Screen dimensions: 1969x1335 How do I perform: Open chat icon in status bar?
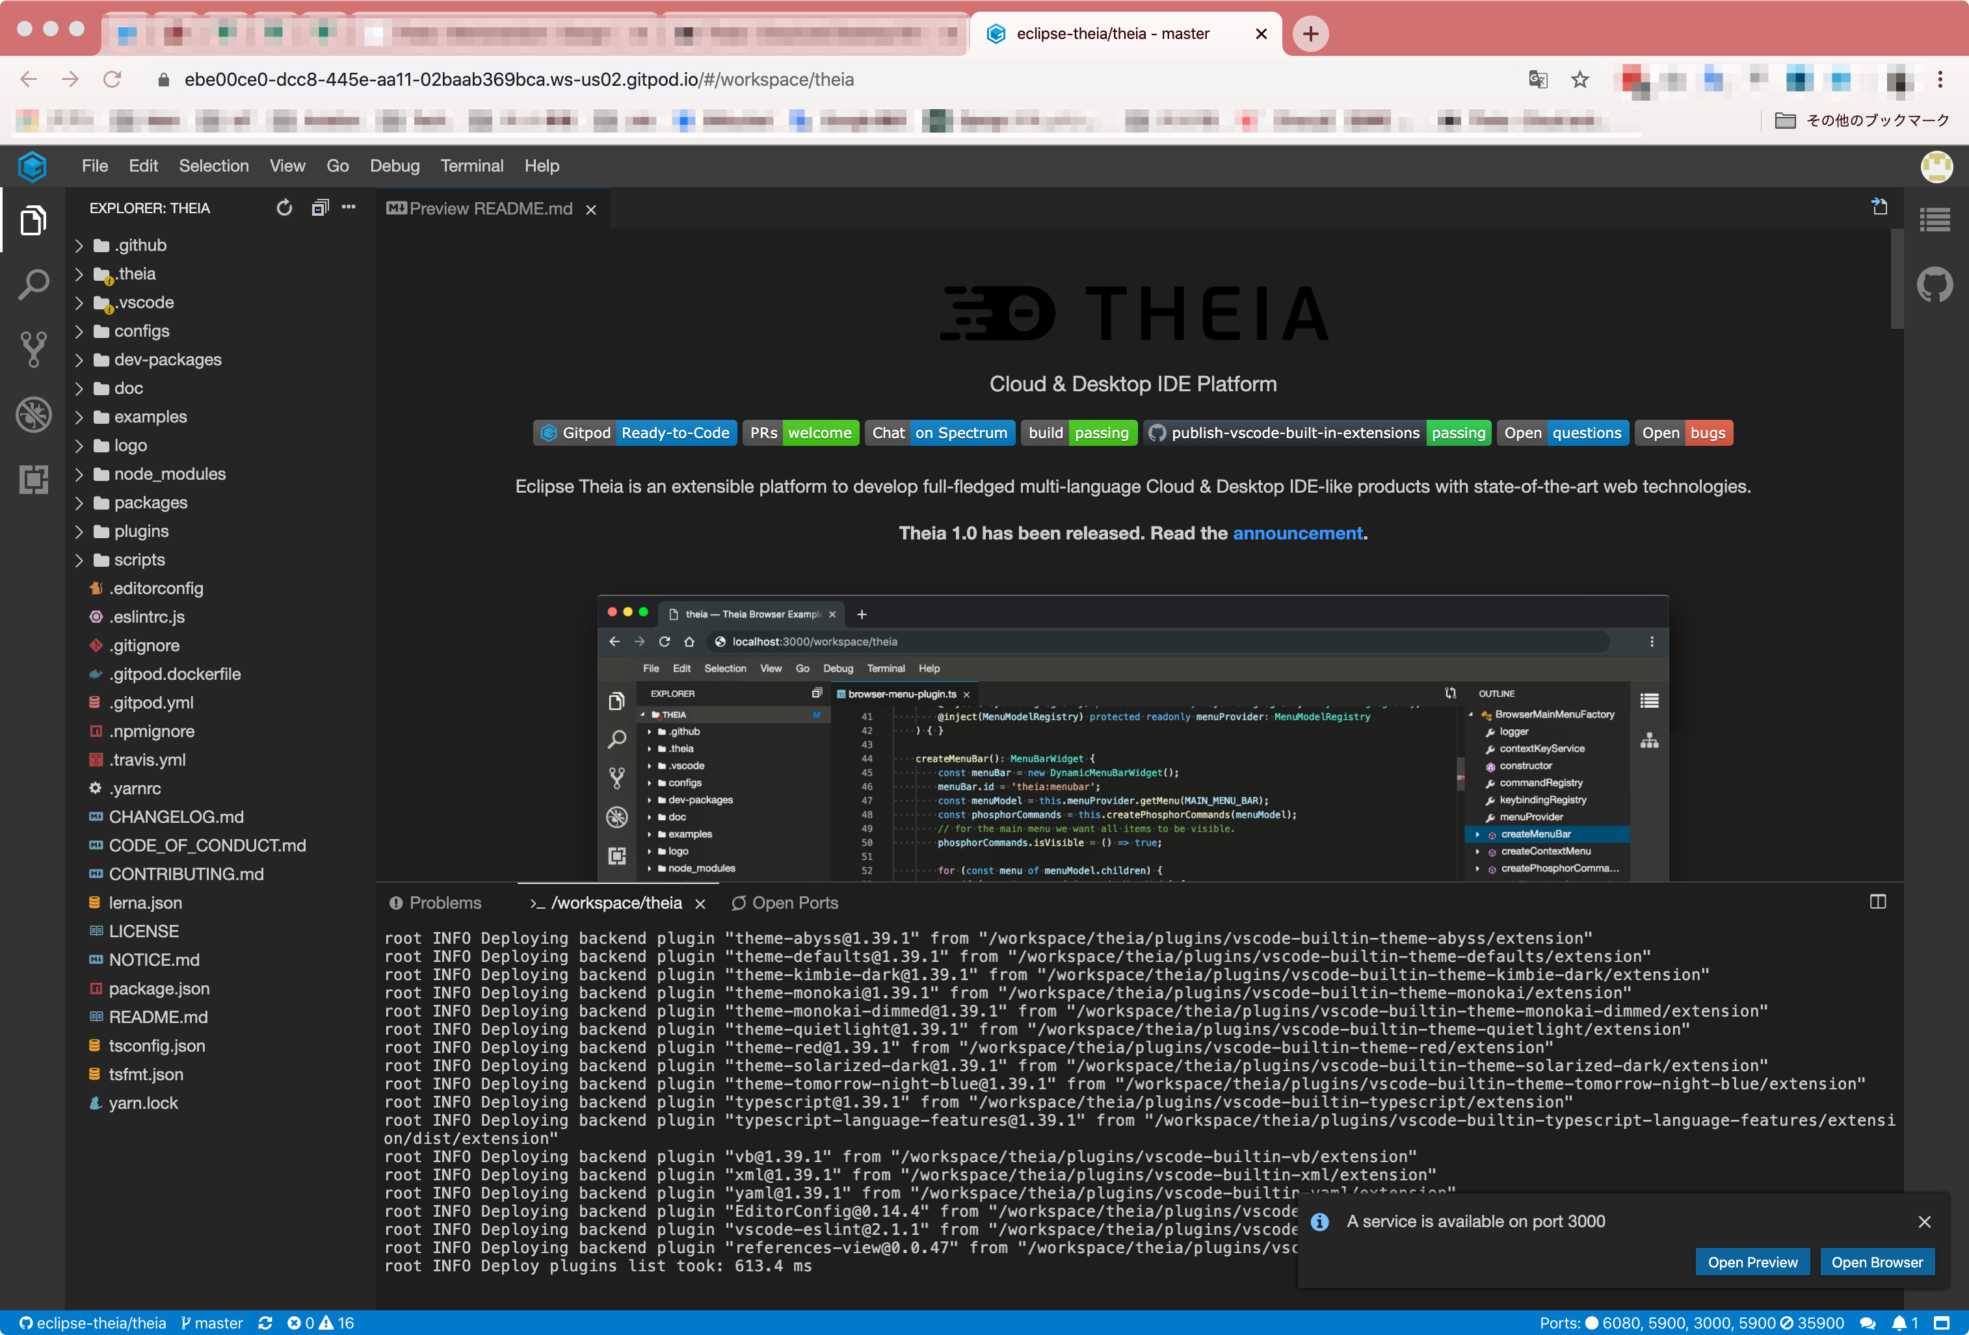point(1868,1323)
